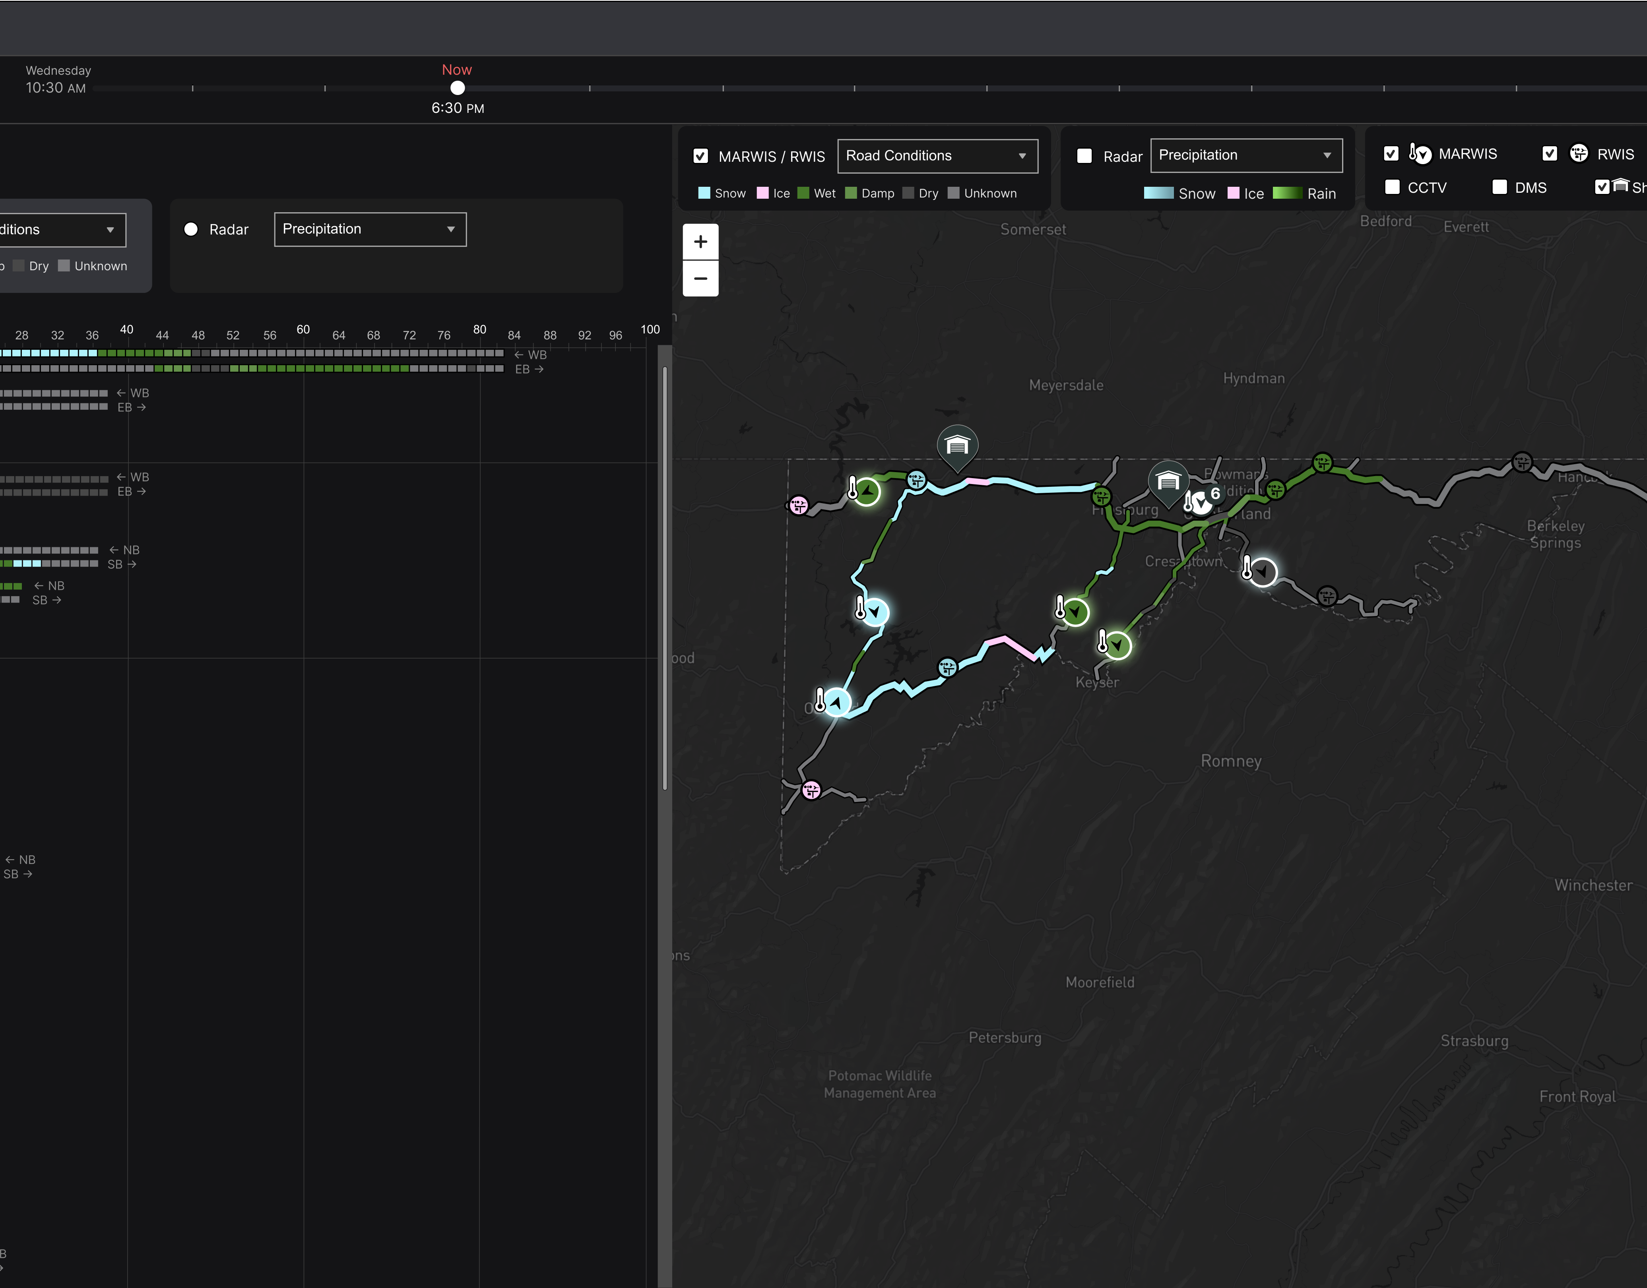Click the green MARWIS vehicle marker near Keyser
The width and height of the screenshot is (1647, 1288).
(1117, 645)
